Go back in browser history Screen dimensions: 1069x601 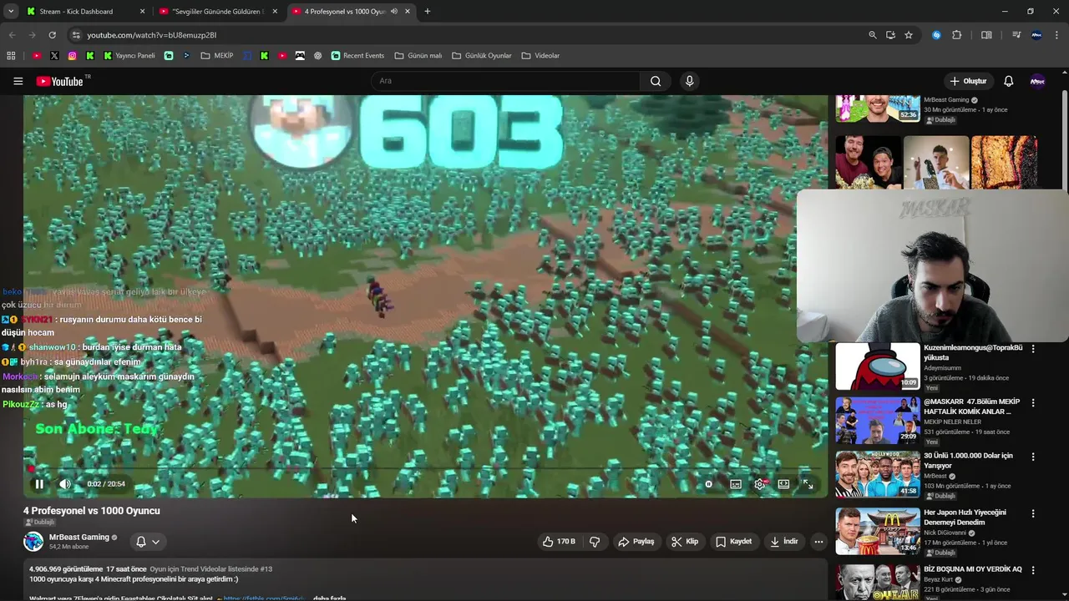click(x=12, y=35)
